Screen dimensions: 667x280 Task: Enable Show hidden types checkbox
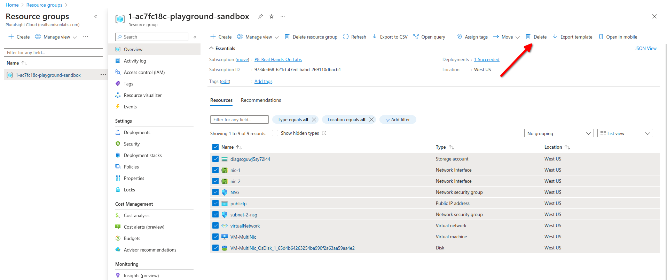pos(275,133)
